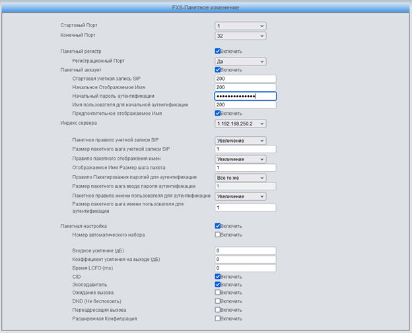This screenshot has width=412, height=333.
Task: Enable Переадресация вызова checkbox
Action: coord(218,310)
